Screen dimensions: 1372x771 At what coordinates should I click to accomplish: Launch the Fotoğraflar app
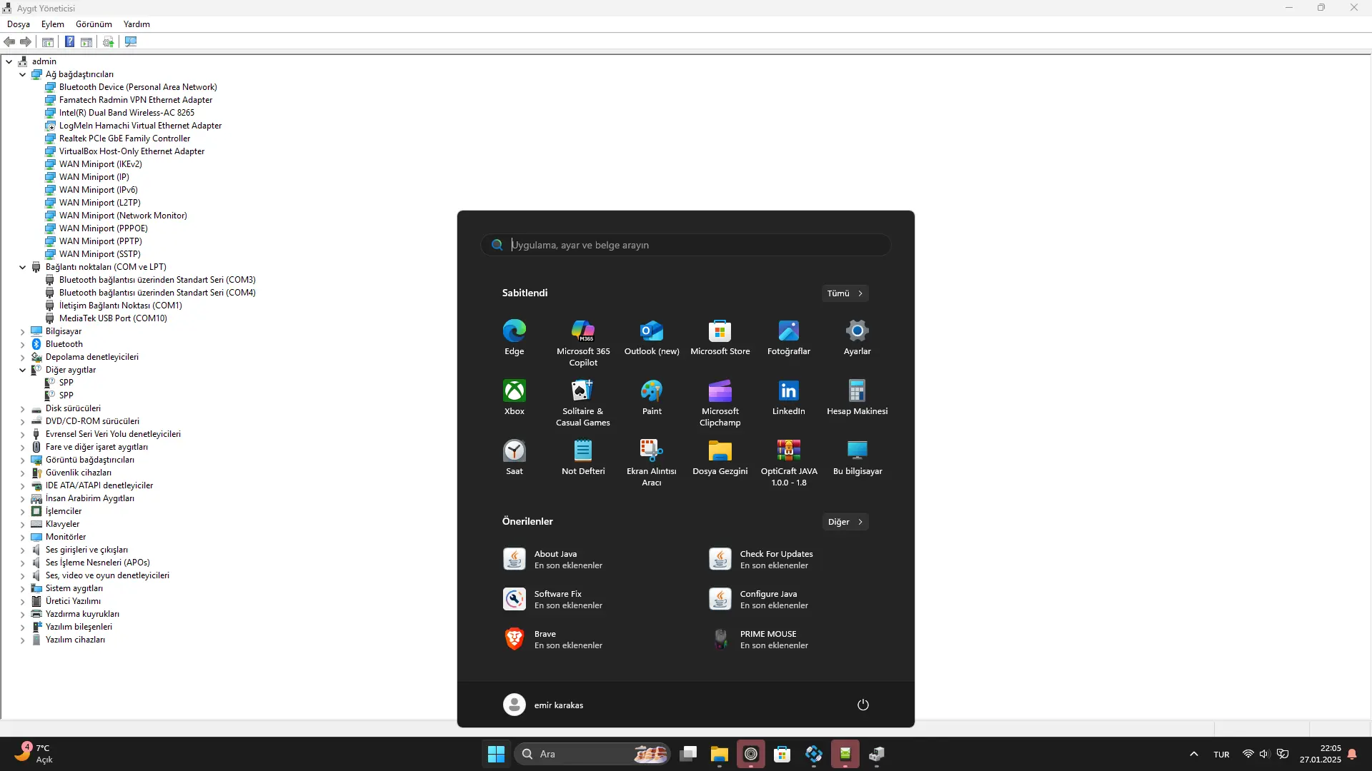point(789,338)
